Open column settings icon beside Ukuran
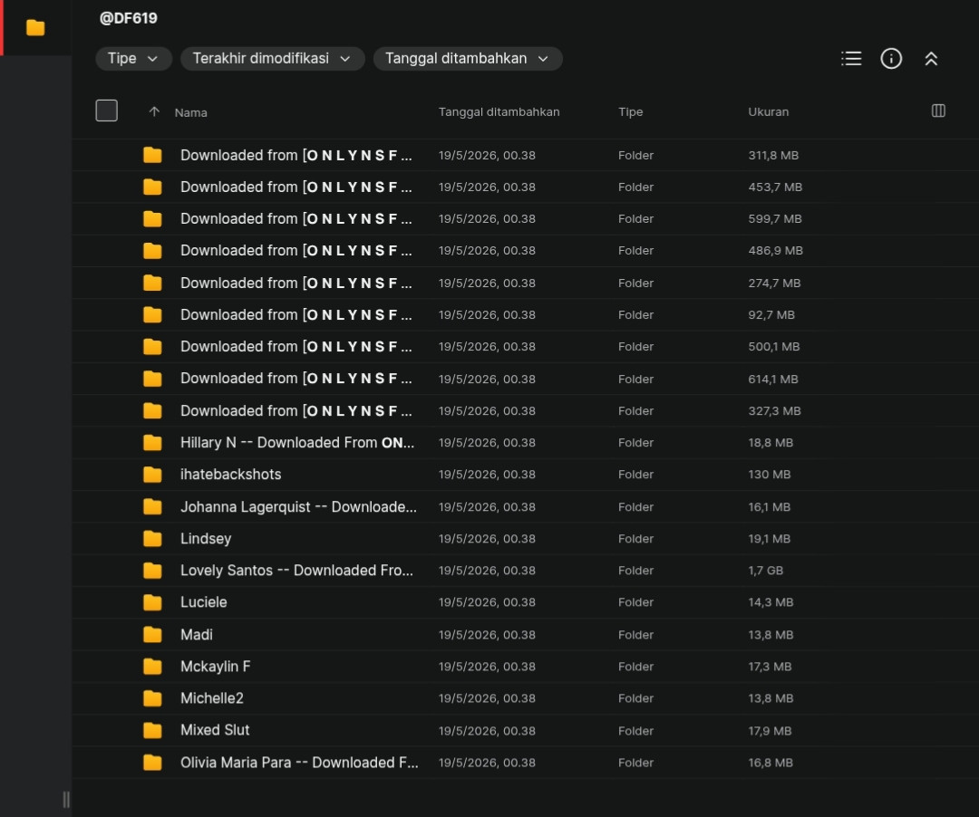979x817 pixels. [938, 111]
